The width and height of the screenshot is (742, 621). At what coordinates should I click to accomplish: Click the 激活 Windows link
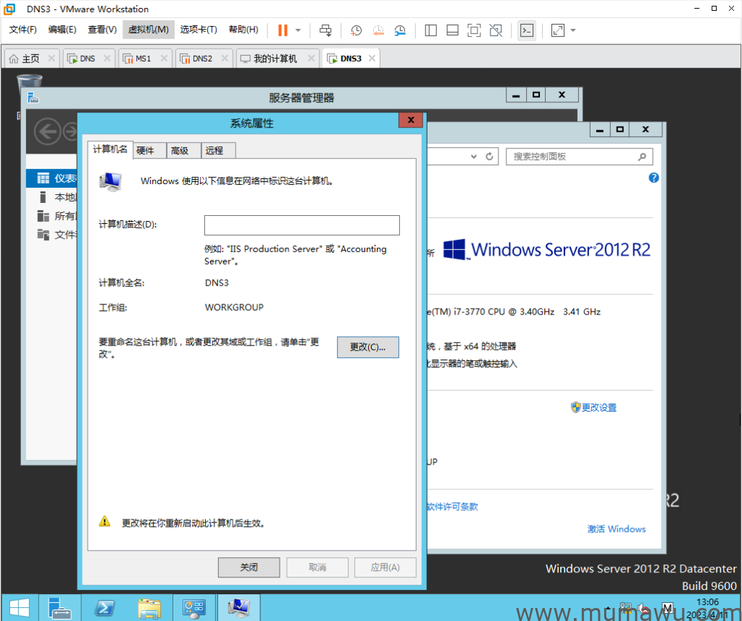pyautogui.click(x=616, y=529)
